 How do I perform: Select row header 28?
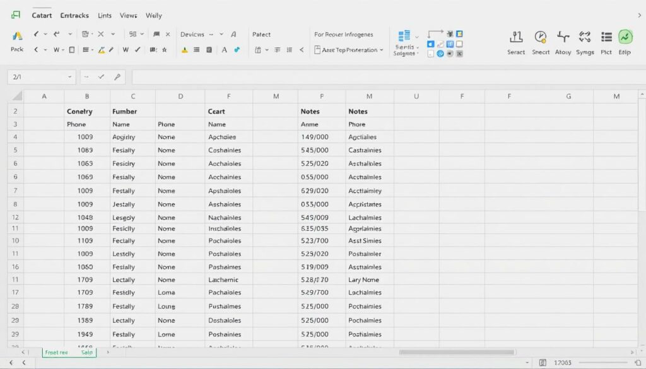(x=15, y=307)
